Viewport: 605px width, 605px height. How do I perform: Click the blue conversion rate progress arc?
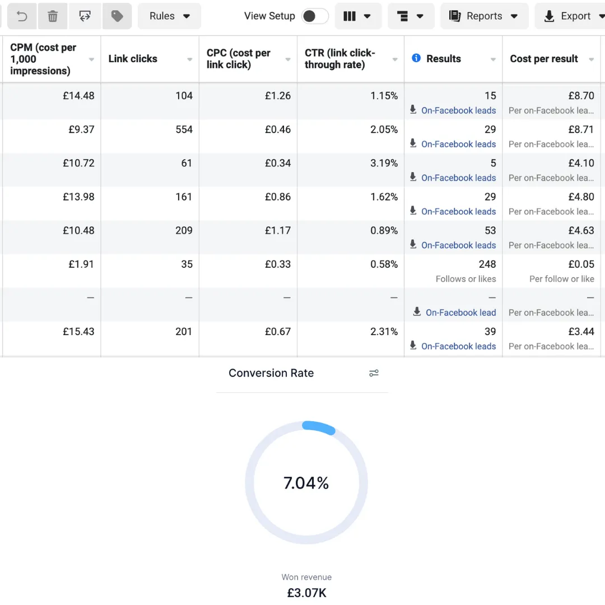coord(319,427)
